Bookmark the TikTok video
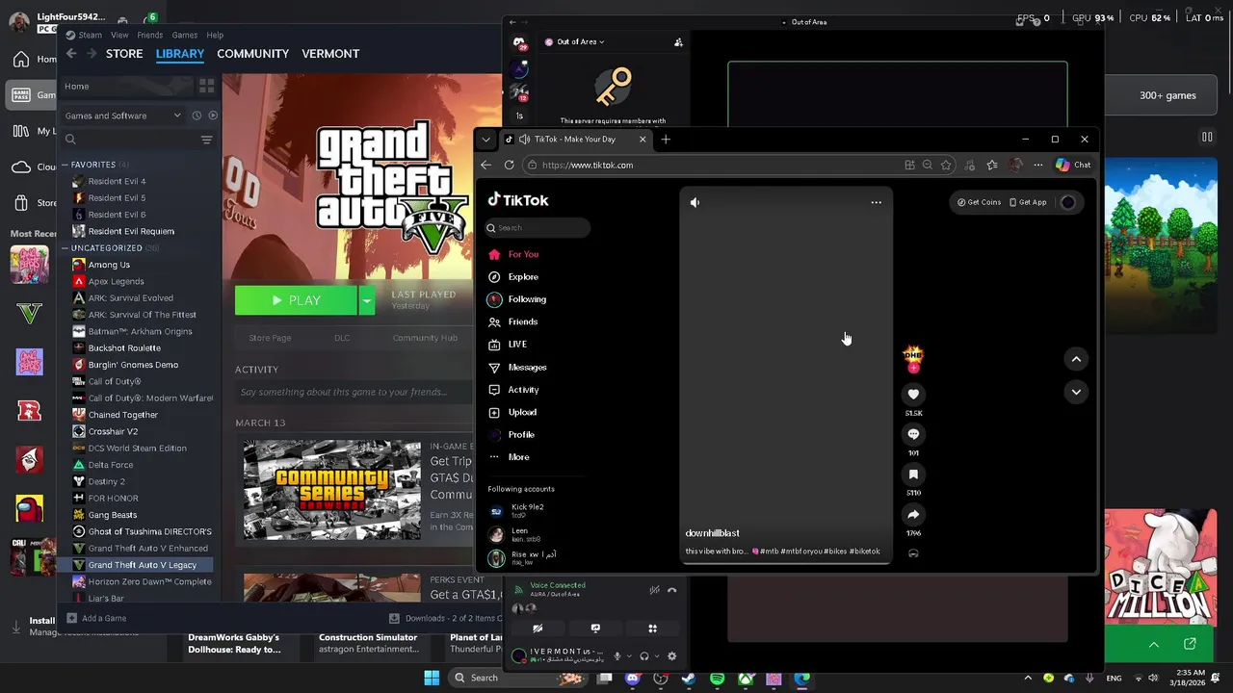The height and width of the screenshot is (693, 1233). [x=913, y=474]
